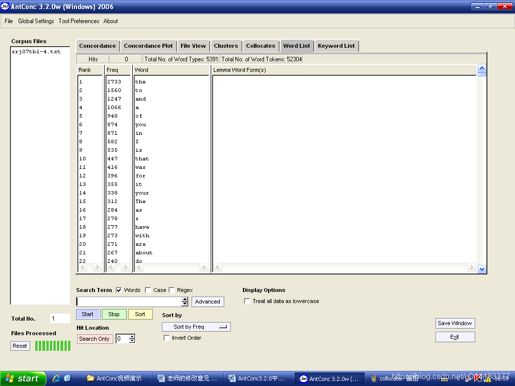Open the Windows Start menu

[23, 378]
